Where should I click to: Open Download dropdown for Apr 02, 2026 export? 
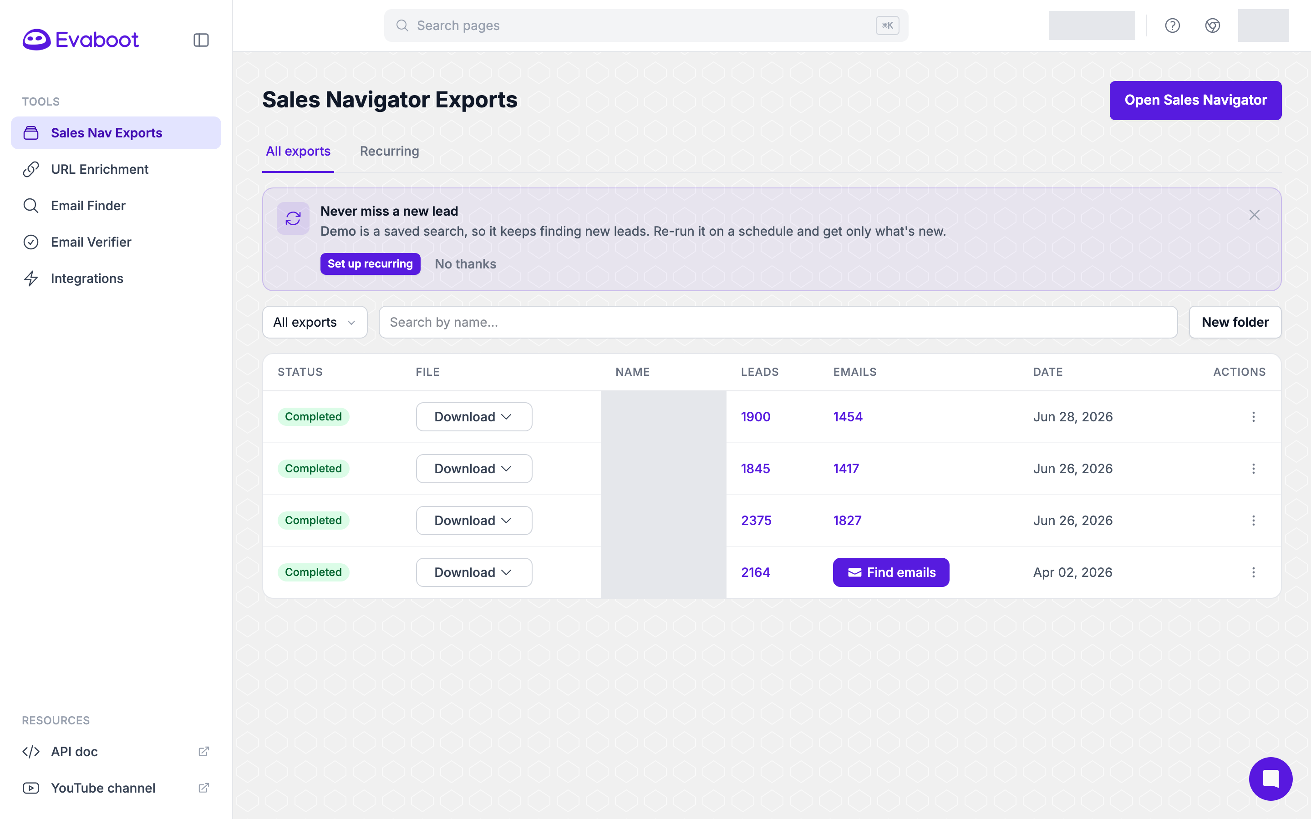click(474, 572)
